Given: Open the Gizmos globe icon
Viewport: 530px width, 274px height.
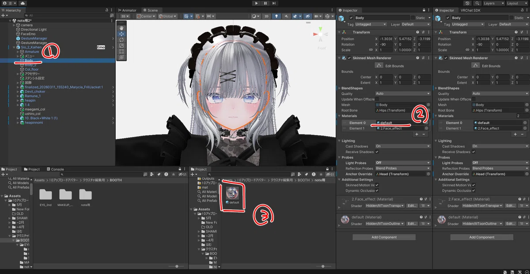Looking at the screenshot, I should [327, 16].
